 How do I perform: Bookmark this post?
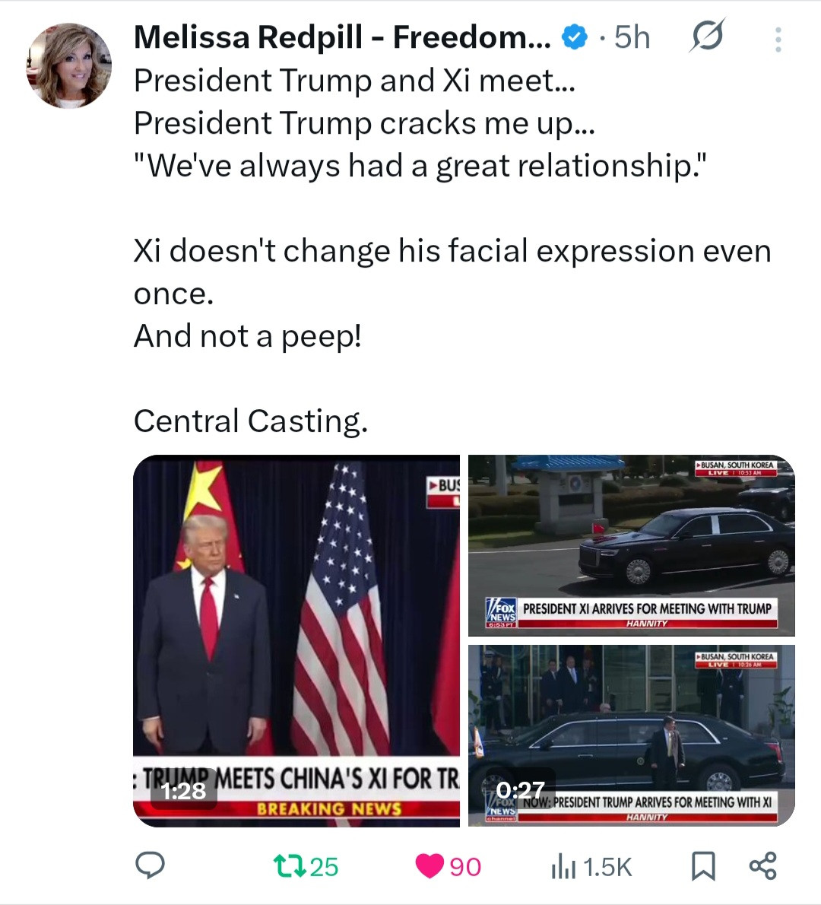703,866
